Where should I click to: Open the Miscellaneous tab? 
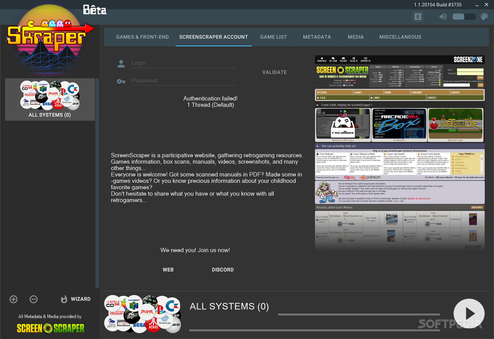[x=400, y=37]
